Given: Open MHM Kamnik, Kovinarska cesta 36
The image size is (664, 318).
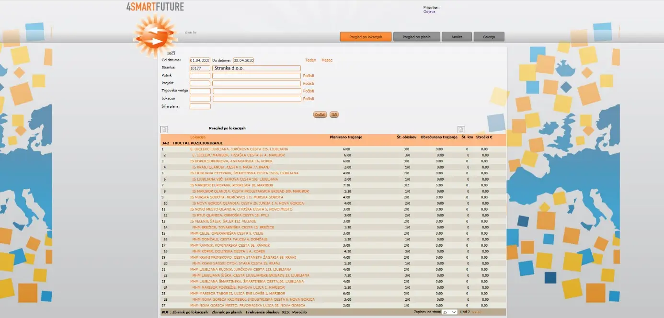Looking at the screenshot, I should 230,245.
